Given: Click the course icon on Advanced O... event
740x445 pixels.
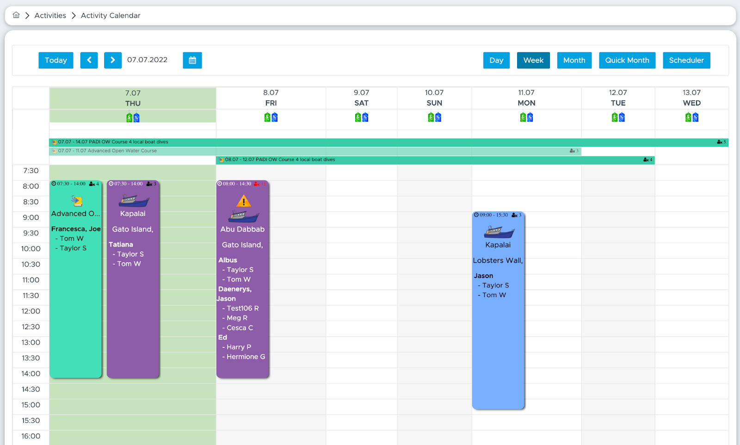Looking at the screenshot, I should point(77,201).
